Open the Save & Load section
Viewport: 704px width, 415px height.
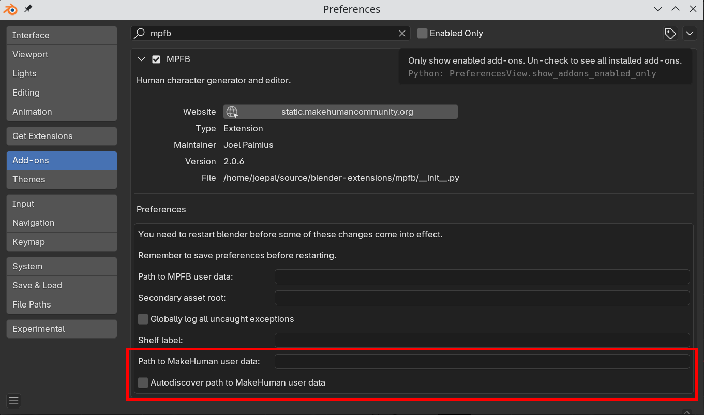point(62,285)
